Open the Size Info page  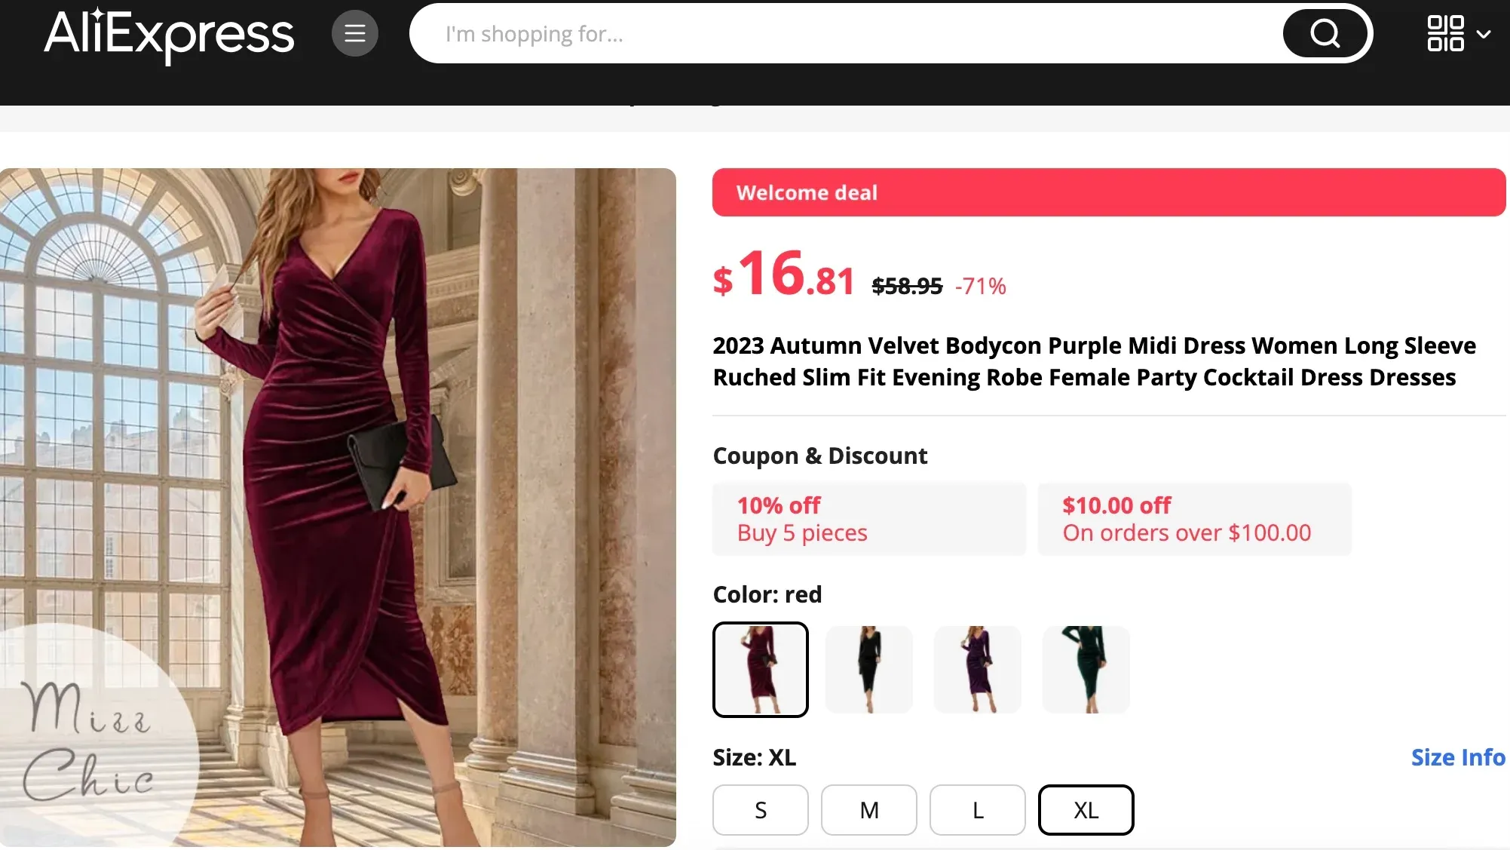click(x=1456, y=757)
